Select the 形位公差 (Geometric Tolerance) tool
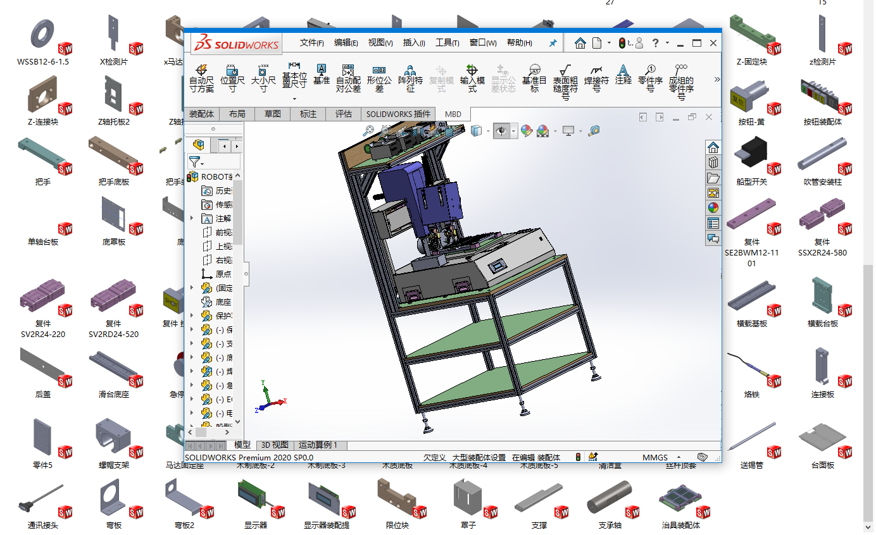The height and width of the screenshot is (535, 876). click(x=379, y=78)
